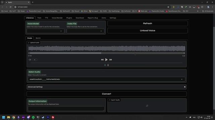Open the taskbar clock and date
215x120 pixels.
tap(207, 117)
